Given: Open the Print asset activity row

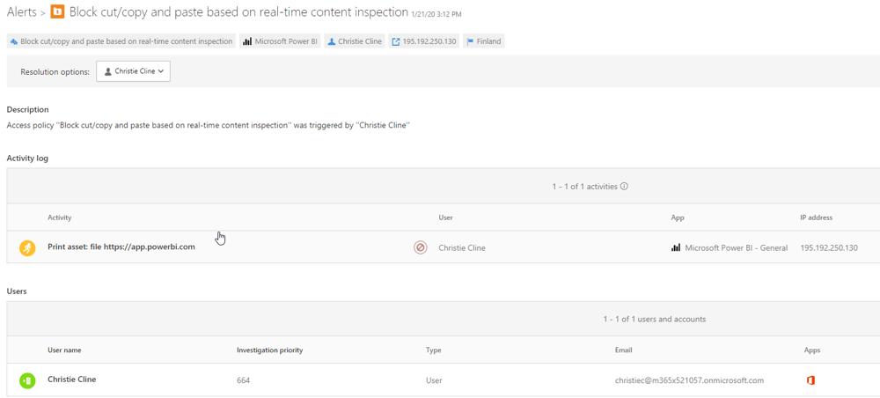Looking at the screenshot, I should (x=121, y=247).
